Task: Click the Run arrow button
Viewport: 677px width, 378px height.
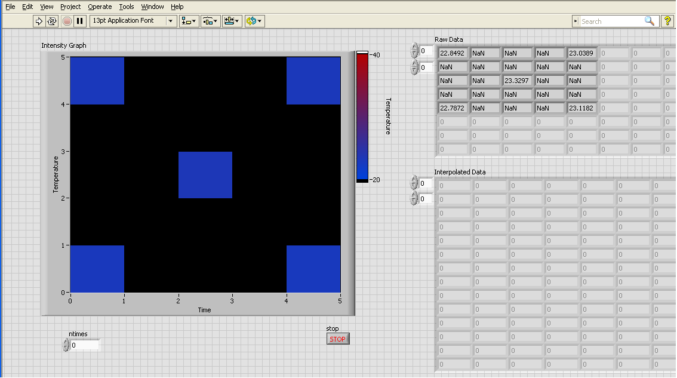Action: click(x=39, y=21)
